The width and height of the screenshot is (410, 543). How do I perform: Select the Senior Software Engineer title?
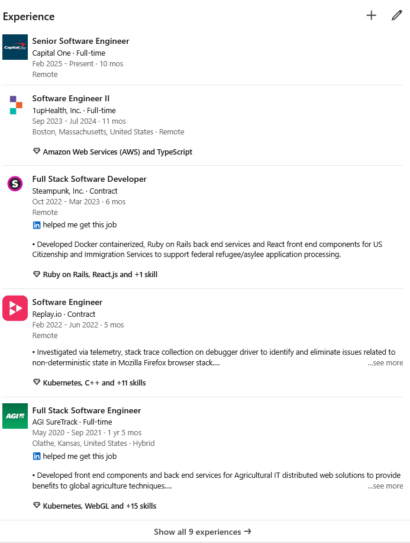(80, 41)
